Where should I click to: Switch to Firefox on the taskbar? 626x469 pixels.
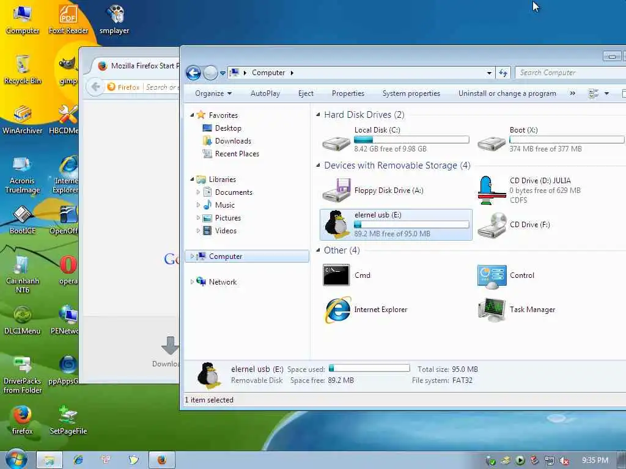[x=161, y=460]
